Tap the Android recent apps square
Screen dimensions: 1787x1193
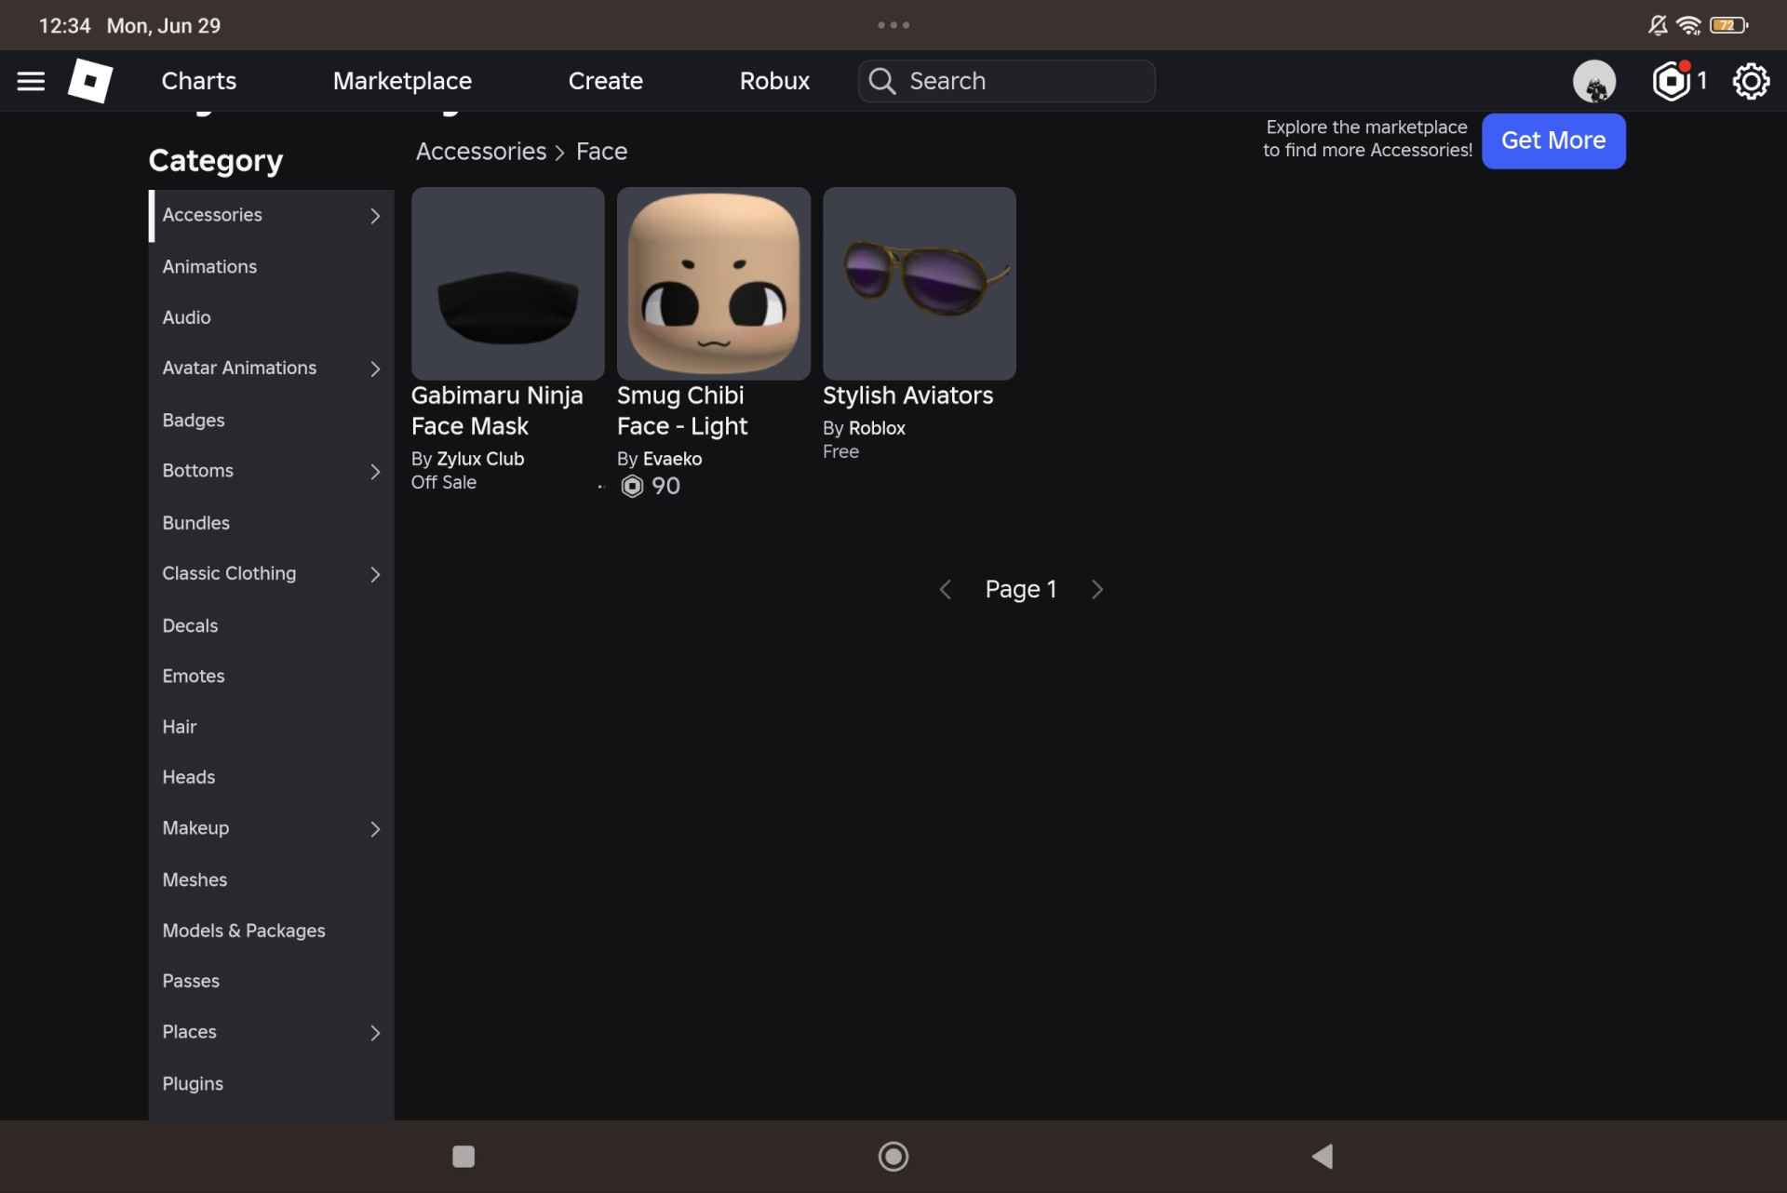point(464,1156)
